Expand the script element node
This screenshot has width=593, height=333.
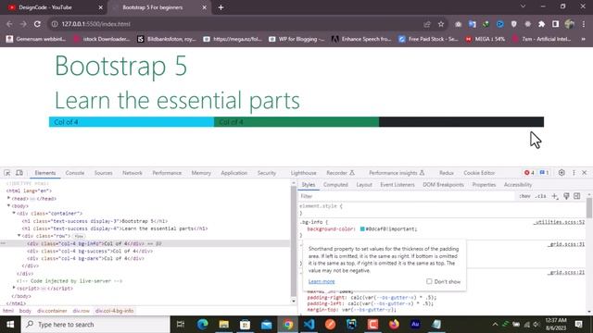tap(14, 288)
